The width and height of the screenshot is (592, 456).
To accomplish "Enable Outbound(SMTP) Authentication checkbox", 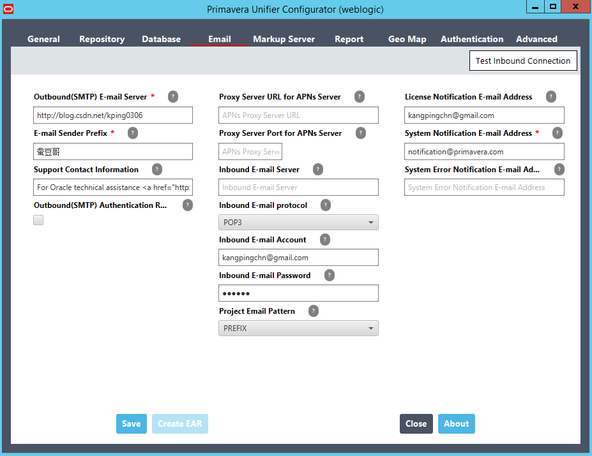I will [38, 220].
